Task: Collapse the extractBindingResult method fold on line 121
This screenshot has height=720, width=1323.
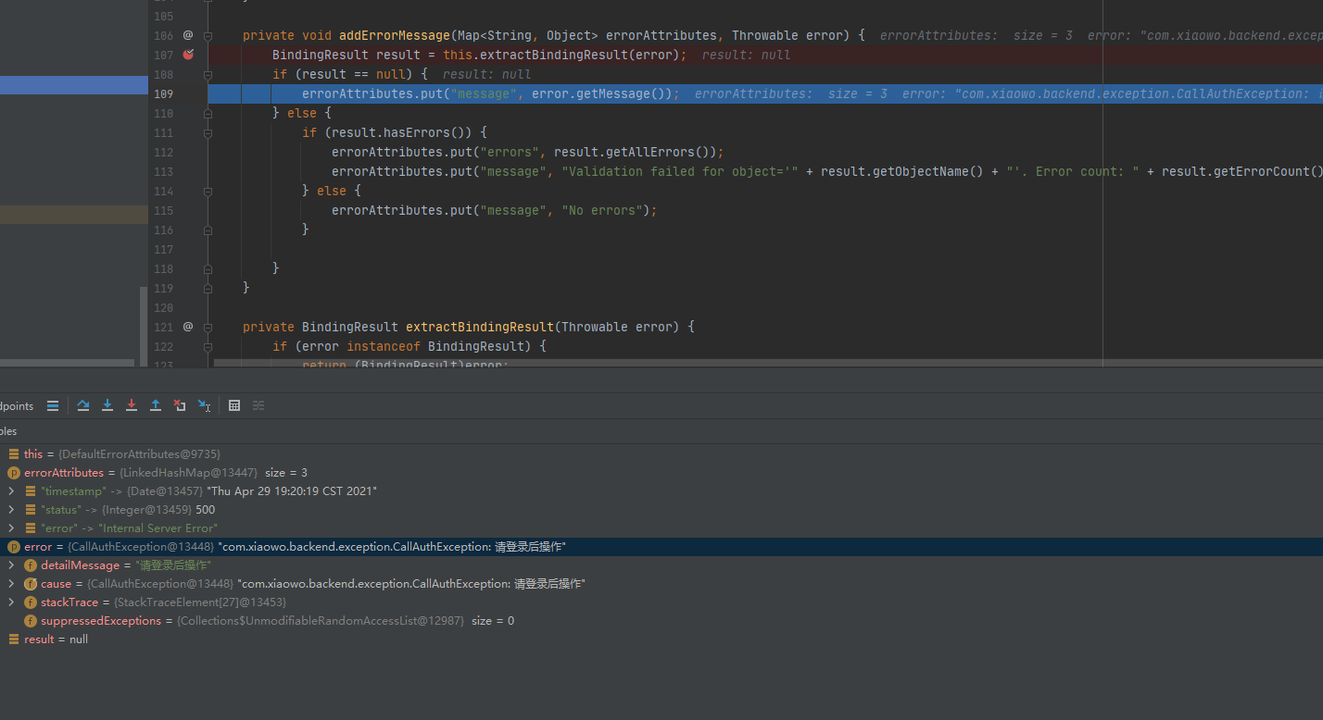Action: [208, 327]
